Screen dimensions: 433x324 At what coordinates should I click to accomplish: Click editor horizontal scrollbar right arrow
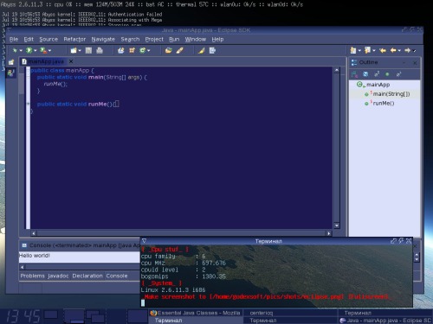pos(329,233)
